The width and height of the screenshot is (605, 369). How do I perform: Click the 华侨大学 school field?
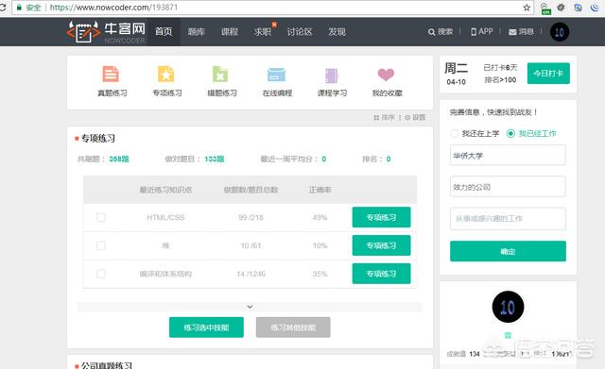coord(508,155)
